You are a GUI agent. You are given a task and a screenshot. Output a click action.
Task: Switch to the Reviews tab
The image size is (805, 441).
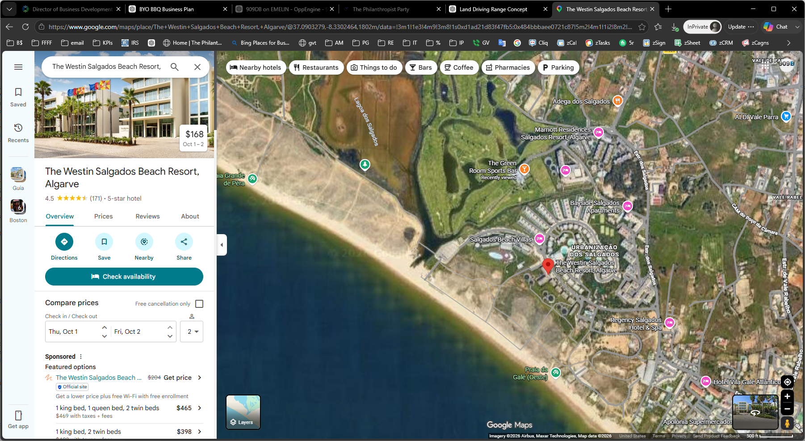tap(147, 216)
